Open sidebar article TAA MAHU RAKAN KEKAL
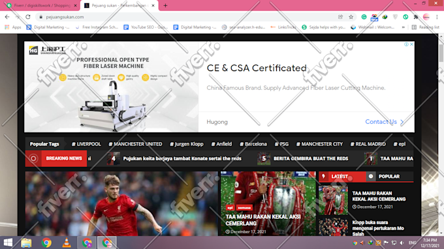The height and width of the screenshot is (249, 444). (379, 196)
